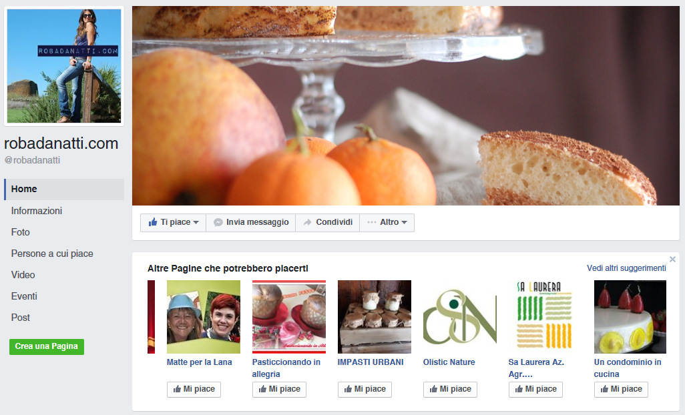This screenshot has height=415, width=685.
Task: Open the Olistic Nature logo thumbnail
Action: 460,317
